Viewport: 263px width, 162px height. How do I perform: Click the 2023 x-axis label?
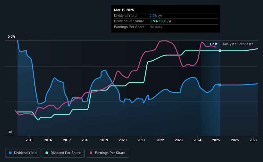tap(179, 140)
